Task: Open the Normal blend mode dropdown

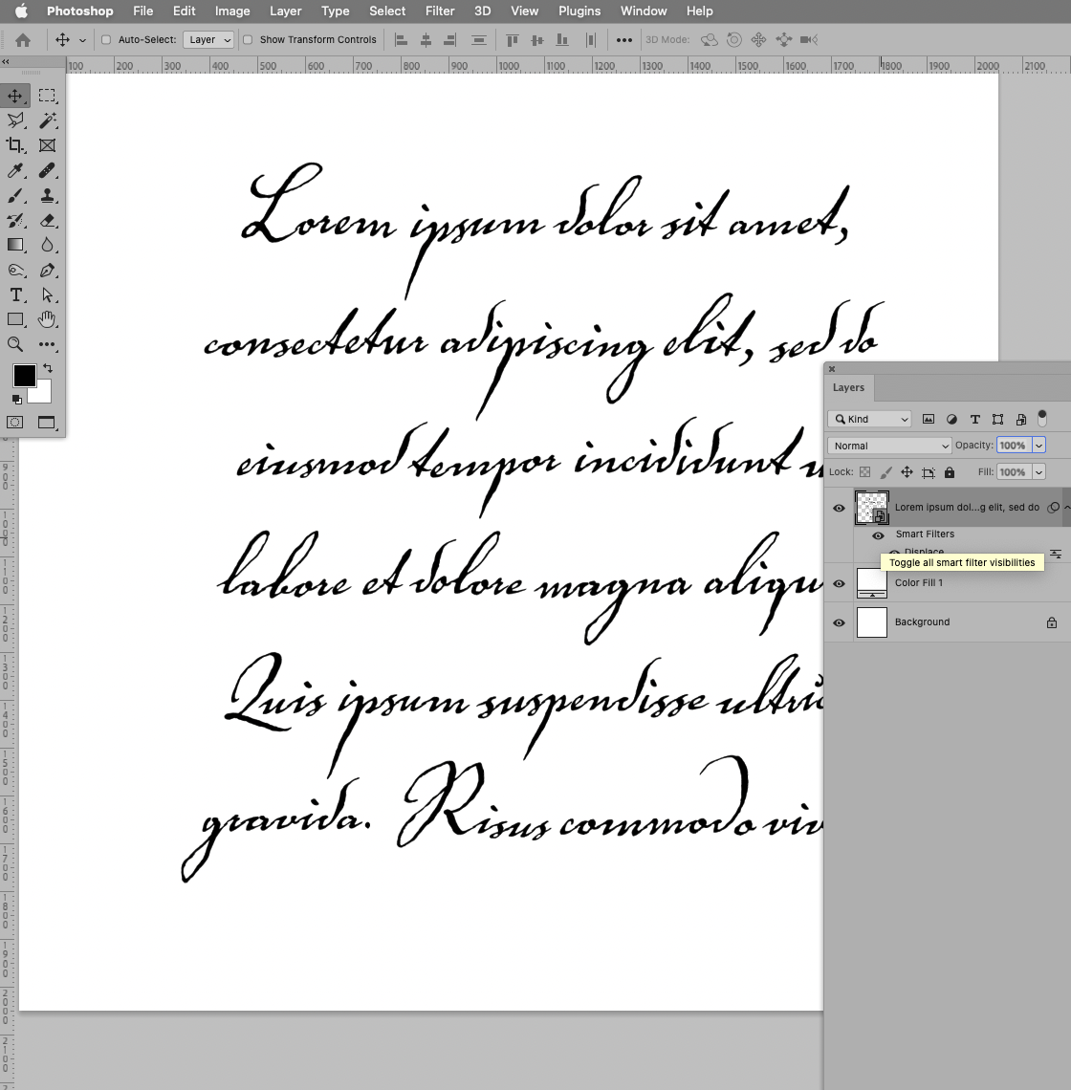Action: [x=889, y=445]
